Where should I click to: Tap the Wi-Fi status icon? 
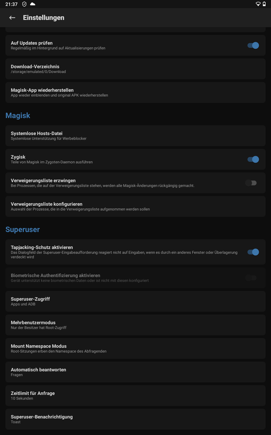coord(258,4)
